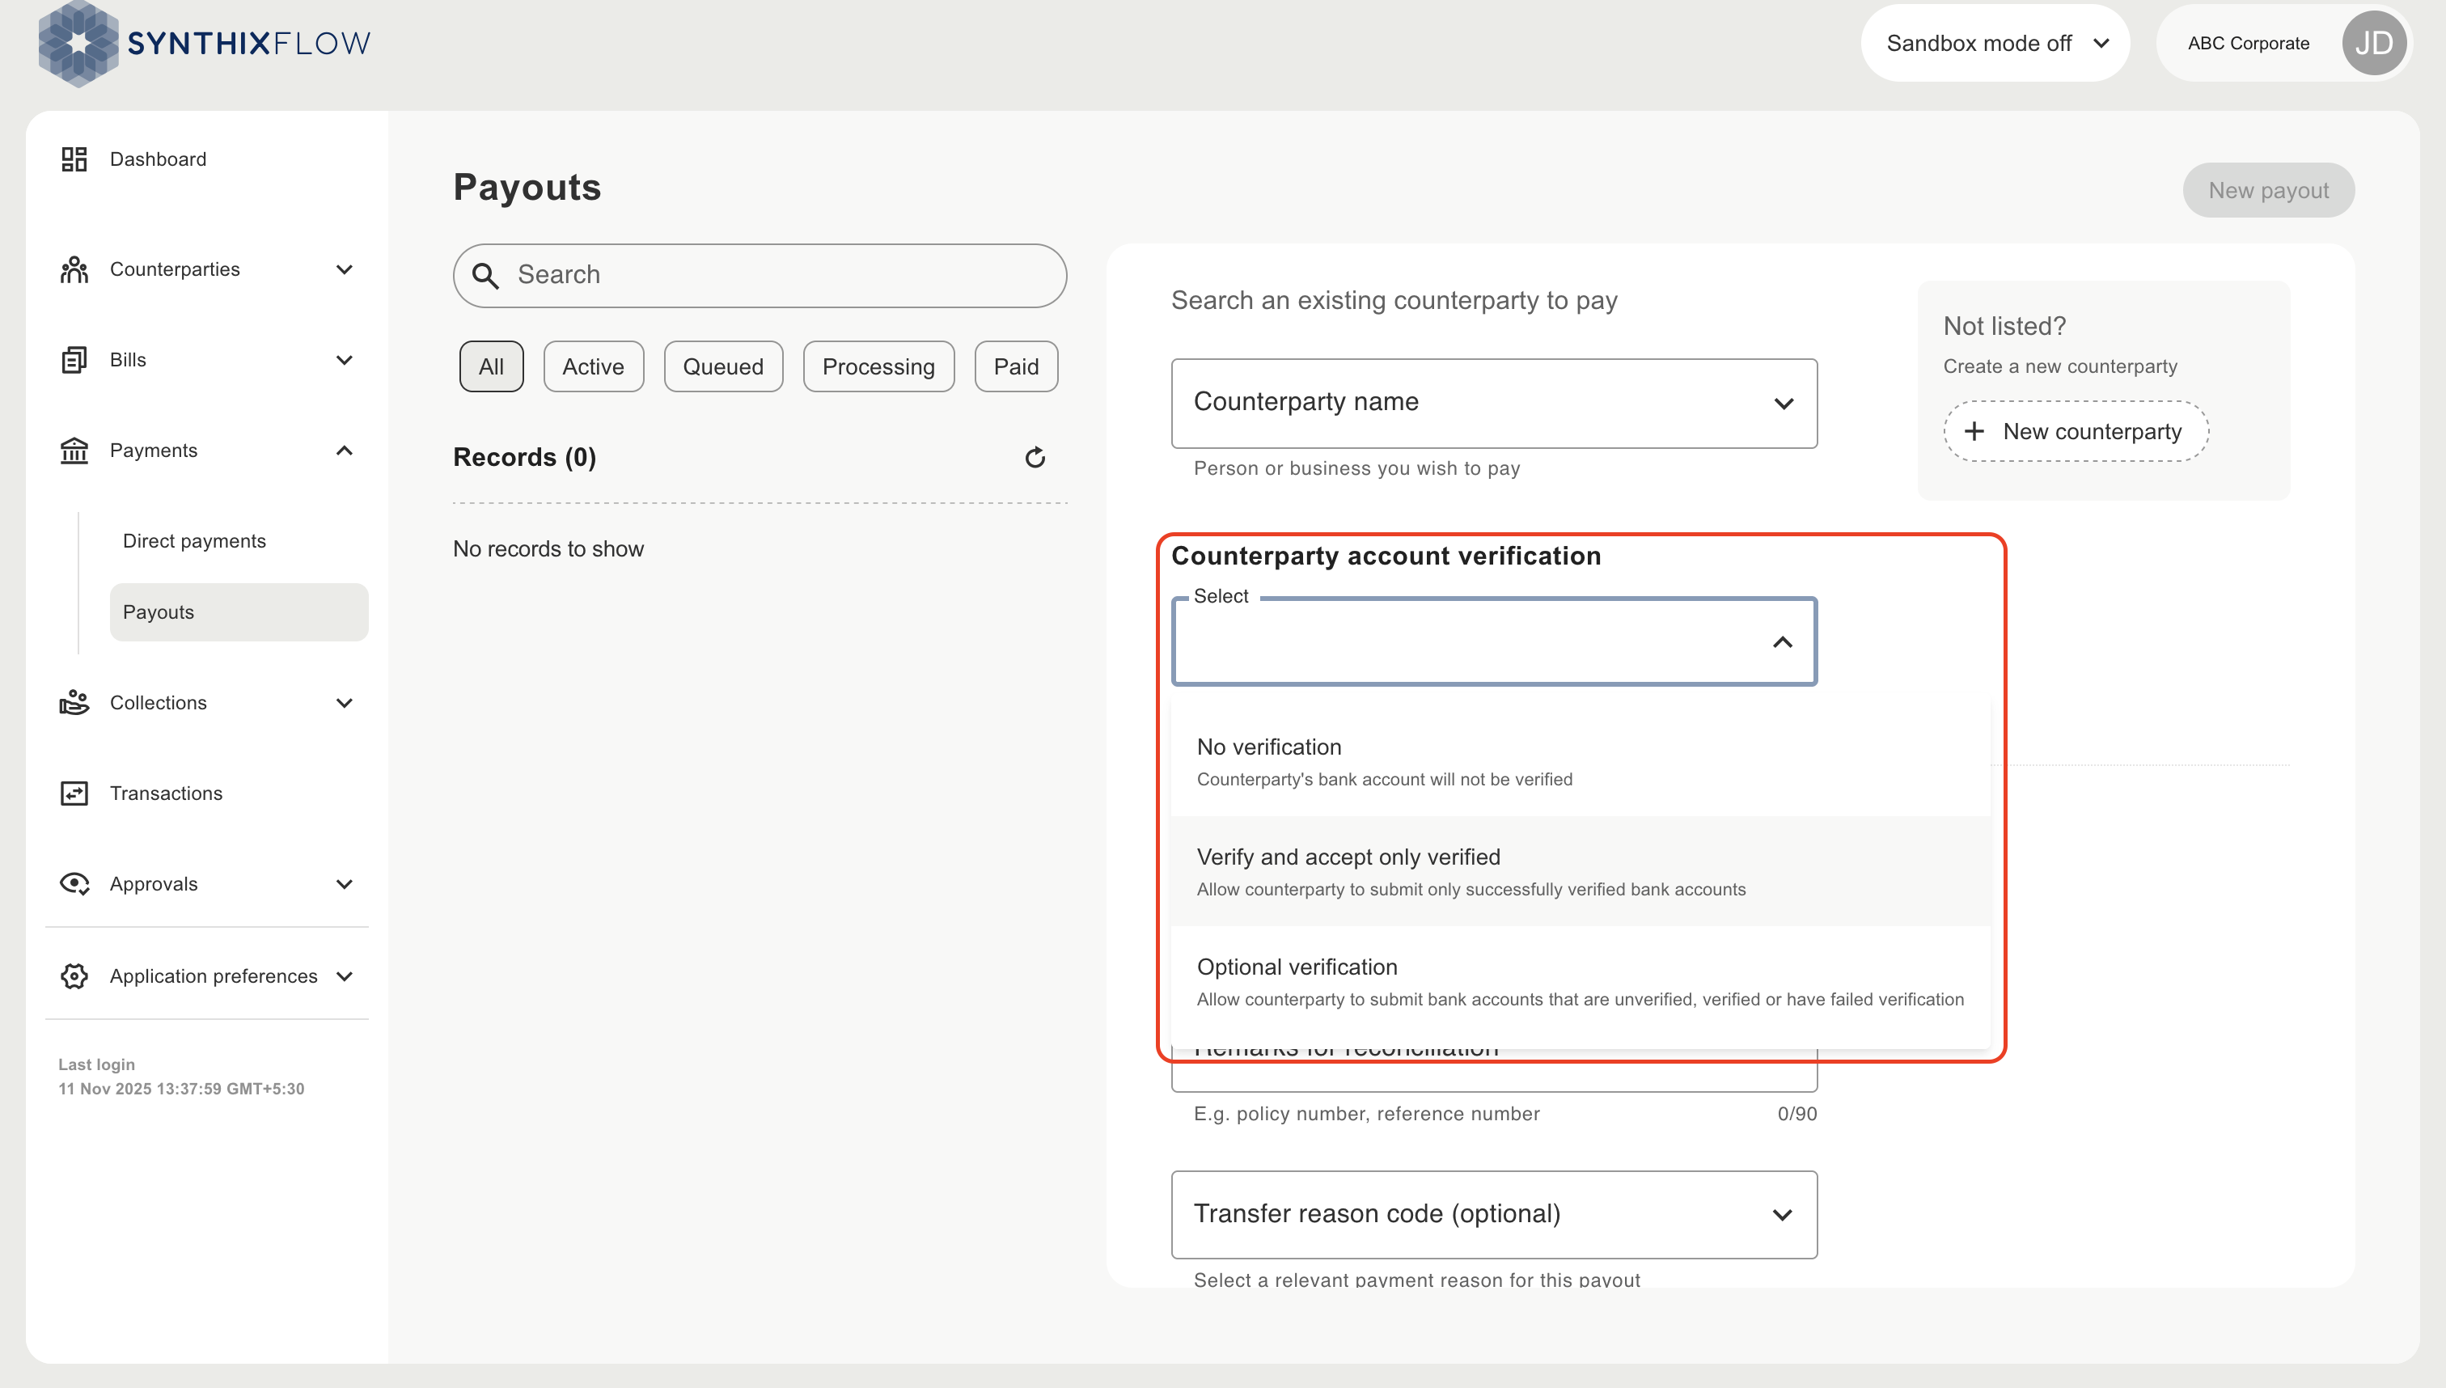
Task: Click the Application preferences gear icon
Action: [74, 976]
